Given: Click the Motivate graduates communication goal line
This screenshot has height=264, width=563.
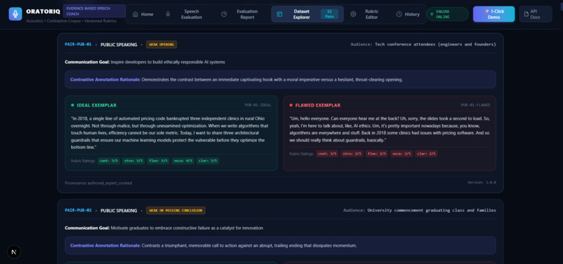Looking at the screenshot, I should 163,228.
